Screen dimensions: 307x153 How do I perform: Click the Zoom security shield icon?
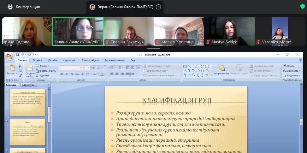[302, 7]
